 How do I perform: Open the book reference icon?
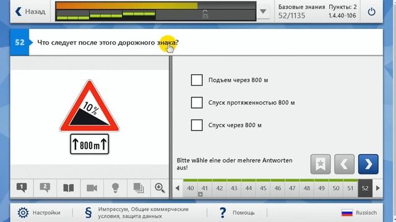pos(69,188)
